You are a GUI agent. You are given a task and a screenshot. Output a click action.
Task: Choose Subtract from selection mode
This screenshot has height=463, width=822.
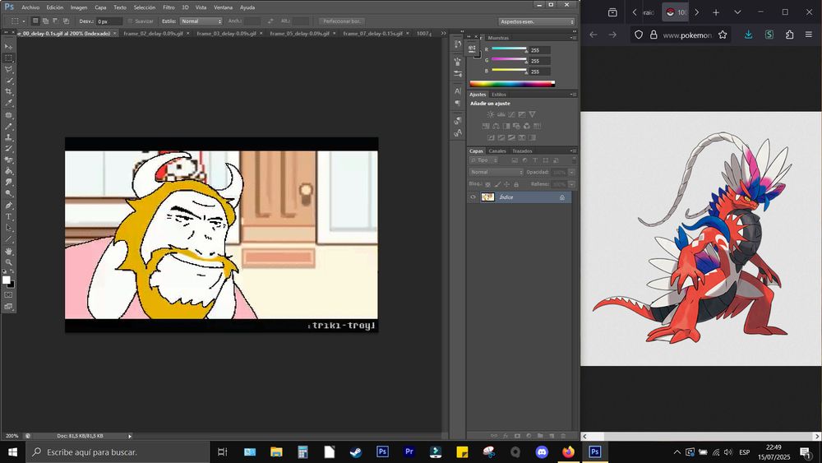click(x=56, y=21)
